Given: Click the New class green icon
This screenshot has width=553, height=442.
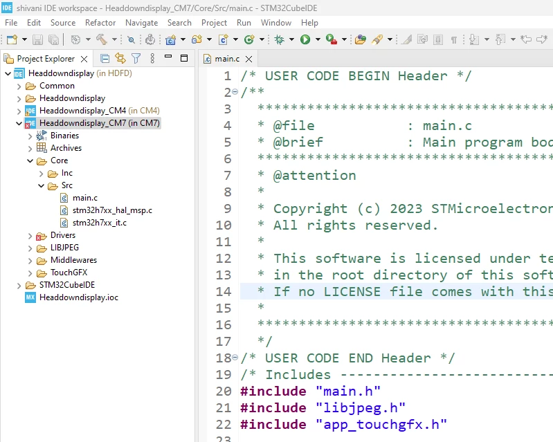Looking at the screenshot, I should [x=249, y=39].
